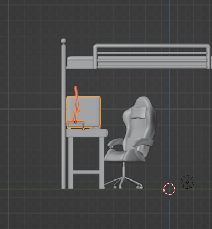Click the light orange origin dot above desk

(84, 129)
